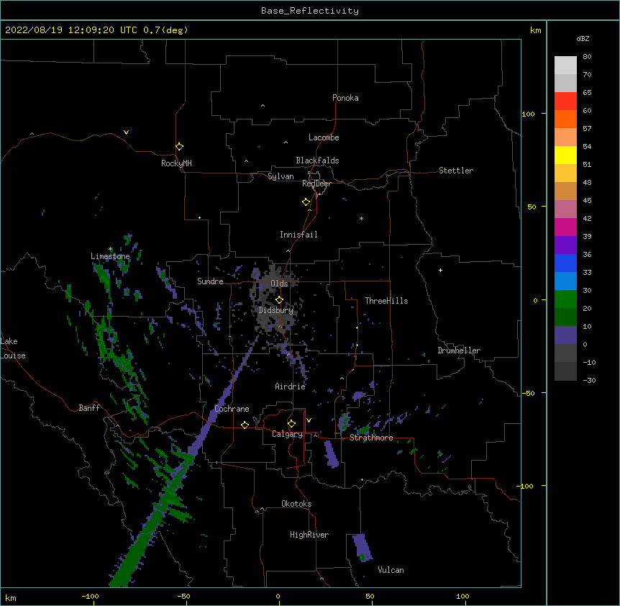Pick the bright yellow 51-54 dBZ legend swatch
Screen dimensions: 620x606
[565, 155]
